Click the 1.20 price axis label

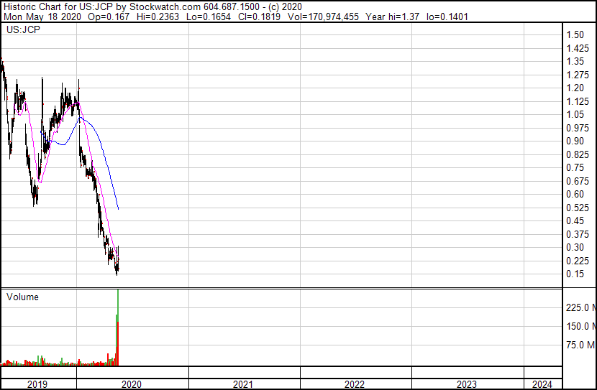pos(575,88)
